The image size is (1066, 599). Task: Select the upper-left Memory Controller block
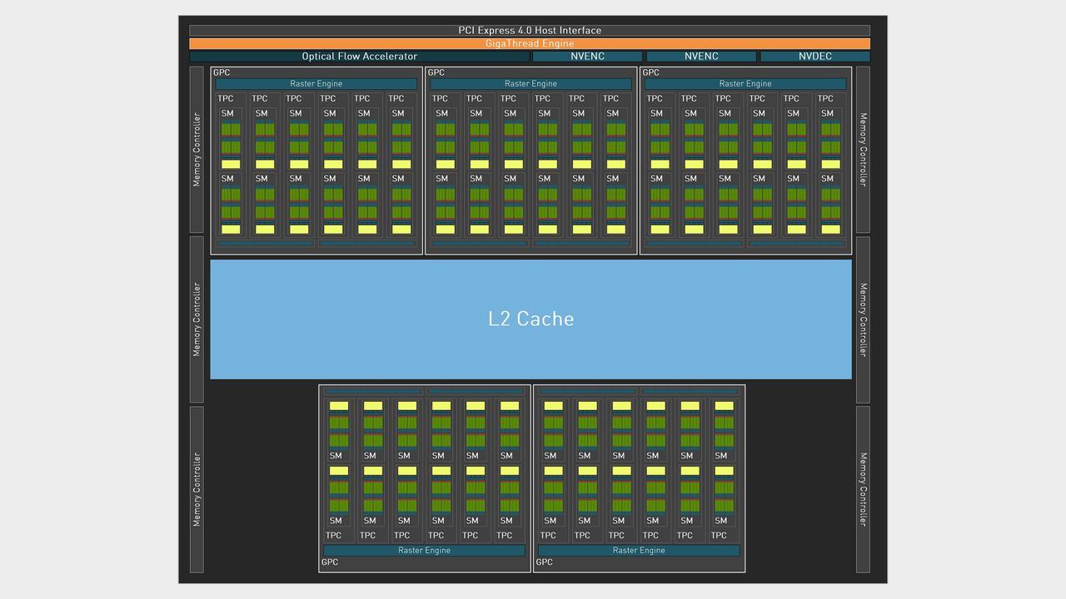(x=197, y=150)
